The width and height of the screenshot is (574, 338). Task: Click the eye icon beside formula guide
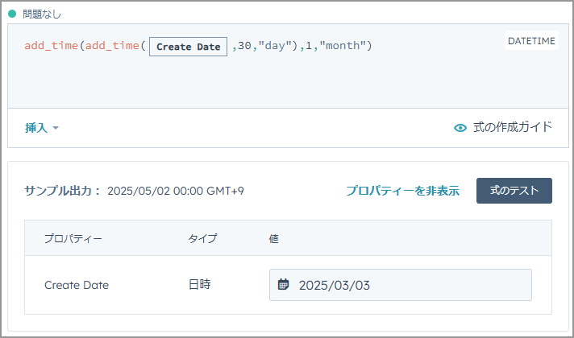click(x=460, y=128)
